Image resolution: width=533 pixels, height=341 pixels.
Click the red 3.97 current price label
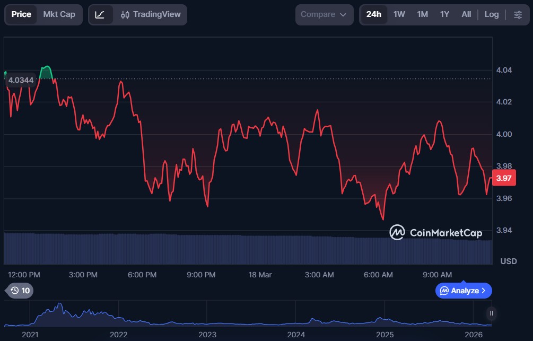[504, 178]
